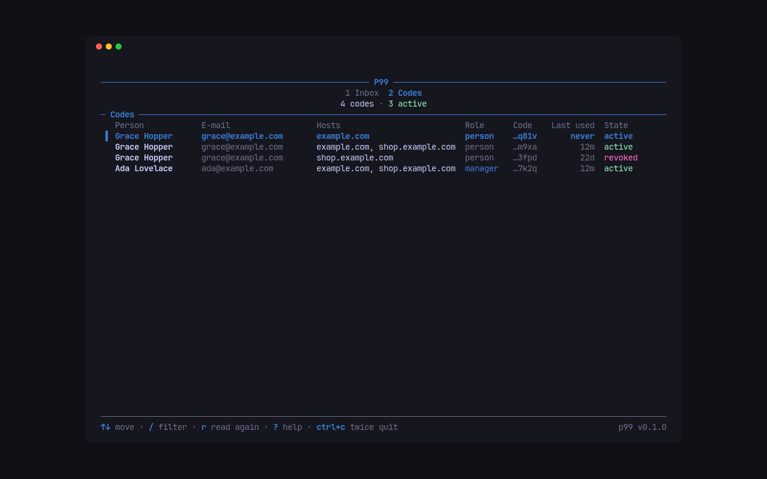The image size is (767, 479).
Task: Click the green maximize window dot
Action: [x=119, y=47]
